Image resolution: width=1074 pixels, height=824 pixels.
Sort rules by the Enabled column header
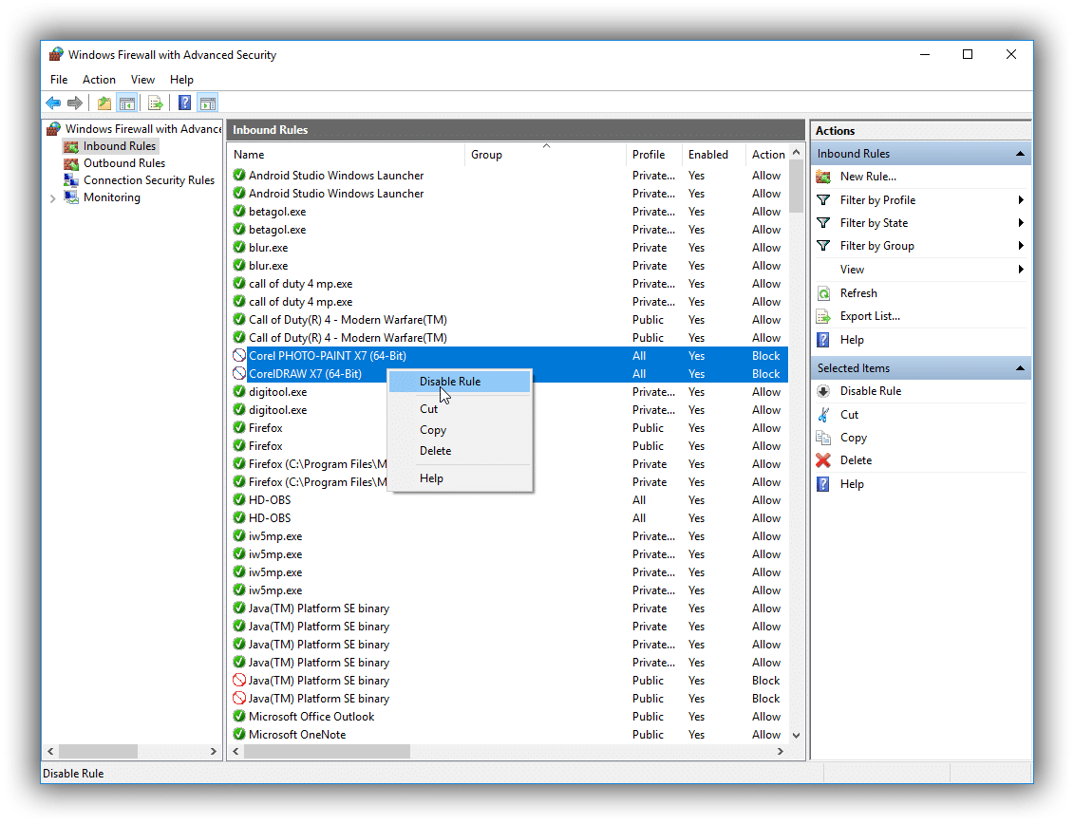(714, 155)
